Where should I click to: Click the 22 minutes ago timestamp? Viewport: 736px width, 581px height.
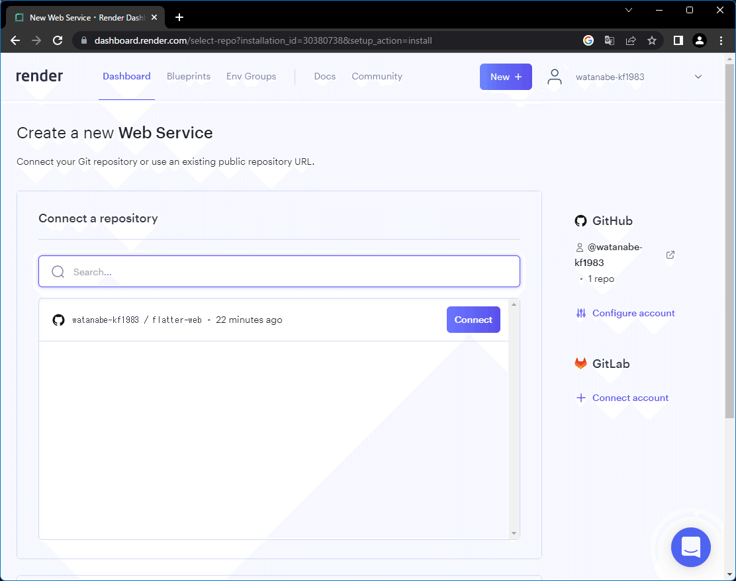coord(249,320)
